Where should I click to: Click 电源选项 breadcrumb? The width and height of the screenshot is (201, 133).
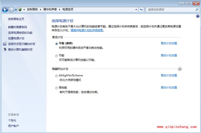tap(68, 9)
